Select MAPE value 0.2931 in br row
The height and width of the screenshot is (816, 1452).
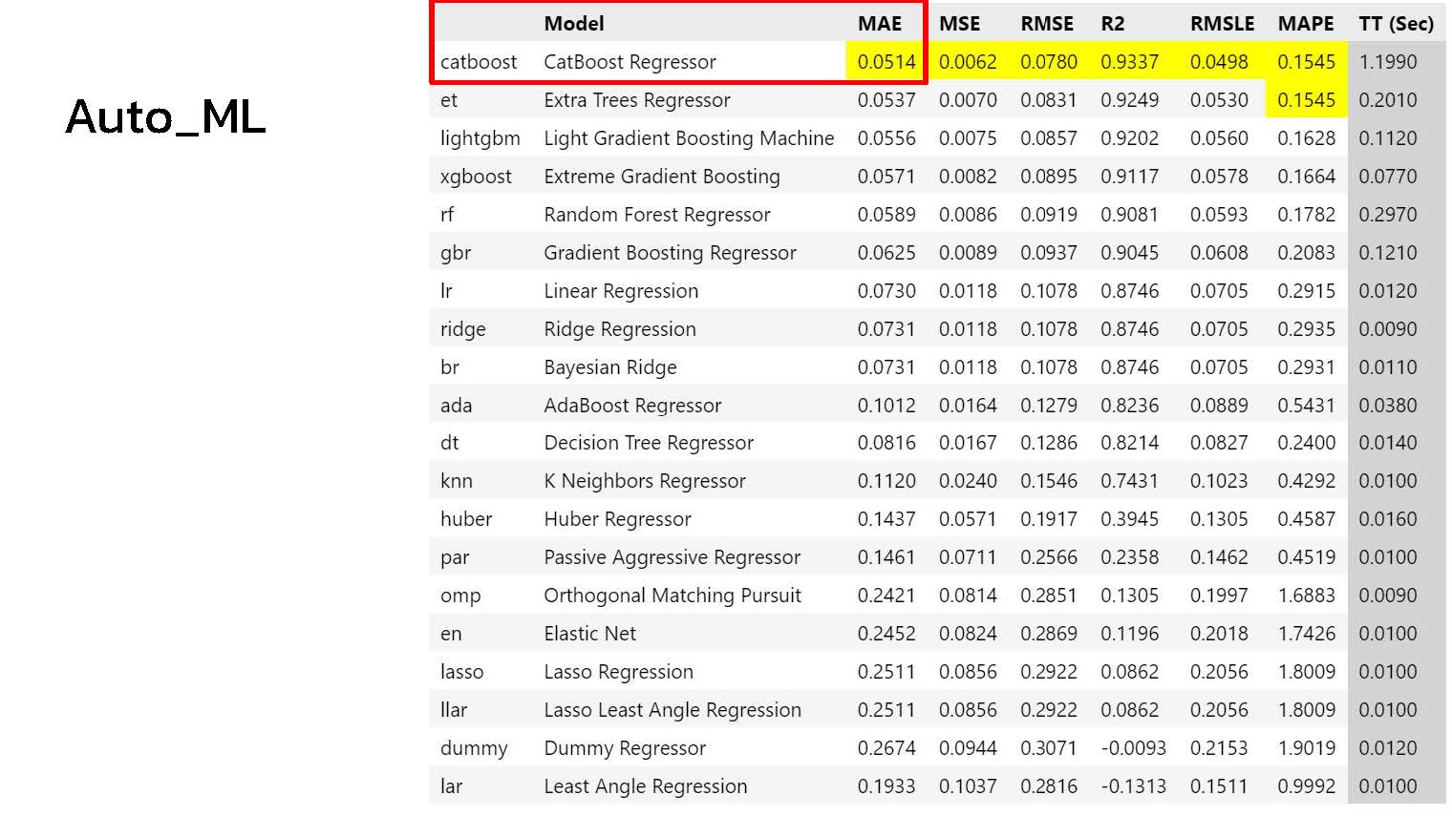[1306, 367]
